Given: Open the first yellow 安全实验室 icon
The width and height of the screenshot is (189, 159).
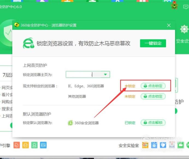Looking at the screenshot, I should point(145,145).
